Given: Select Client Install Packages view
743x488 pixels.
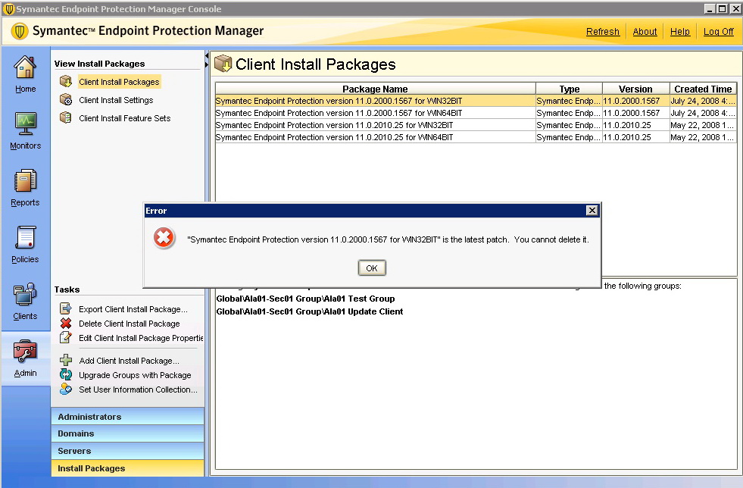Looking at the screenshot, I should pyautogui.click(x=119, y=82).
